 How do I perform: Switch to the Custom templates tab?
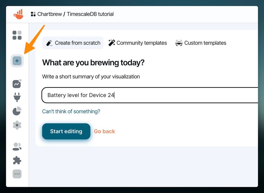(x=205, y=43)
